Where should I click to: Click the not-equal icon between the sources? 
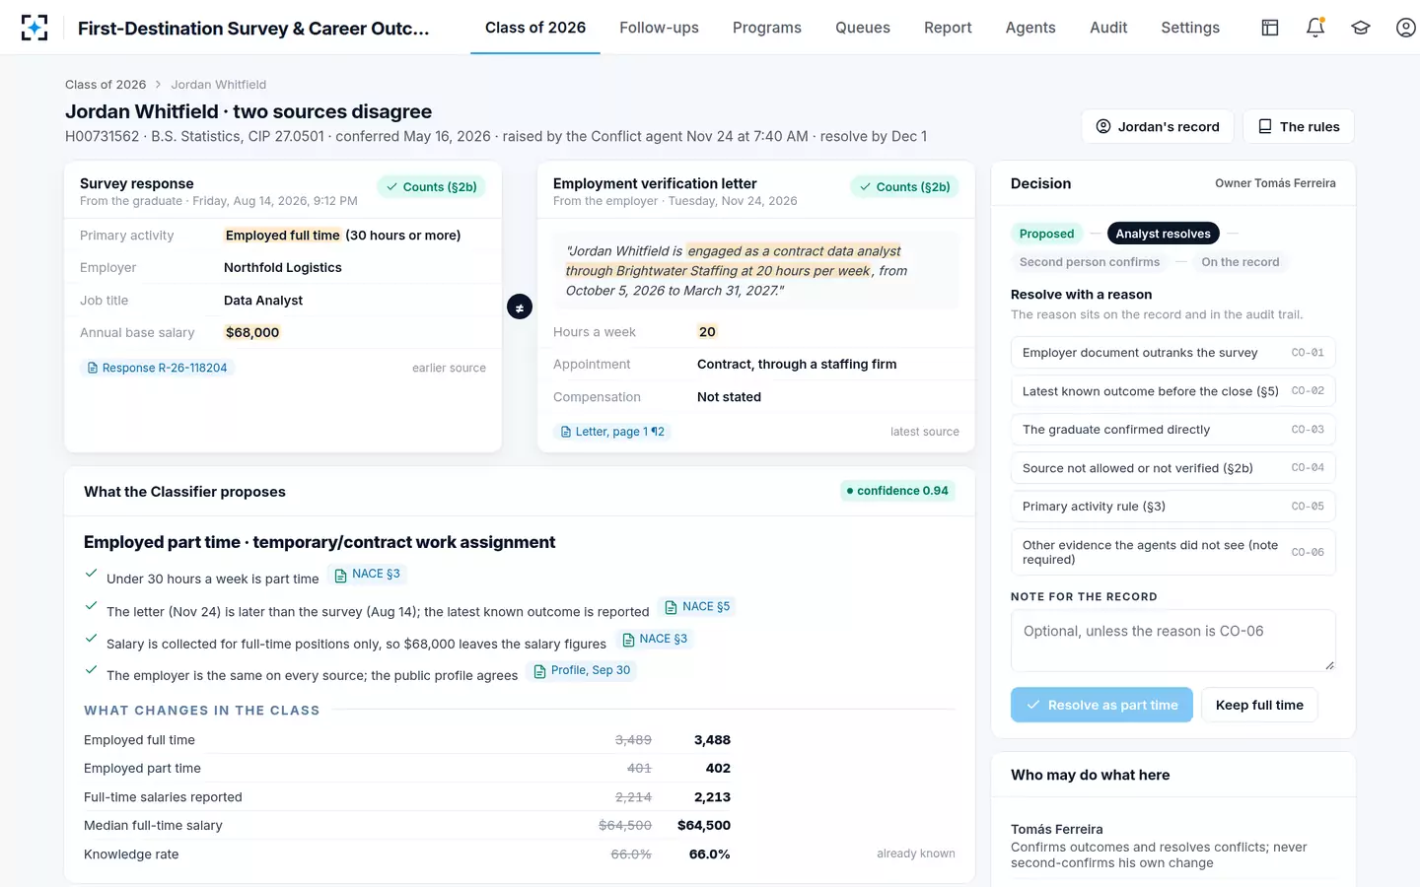(x=520, y=307)
